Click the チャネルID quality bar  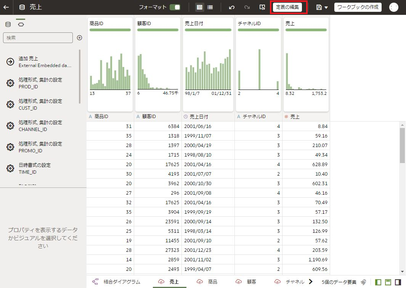(x=258, y=30)
